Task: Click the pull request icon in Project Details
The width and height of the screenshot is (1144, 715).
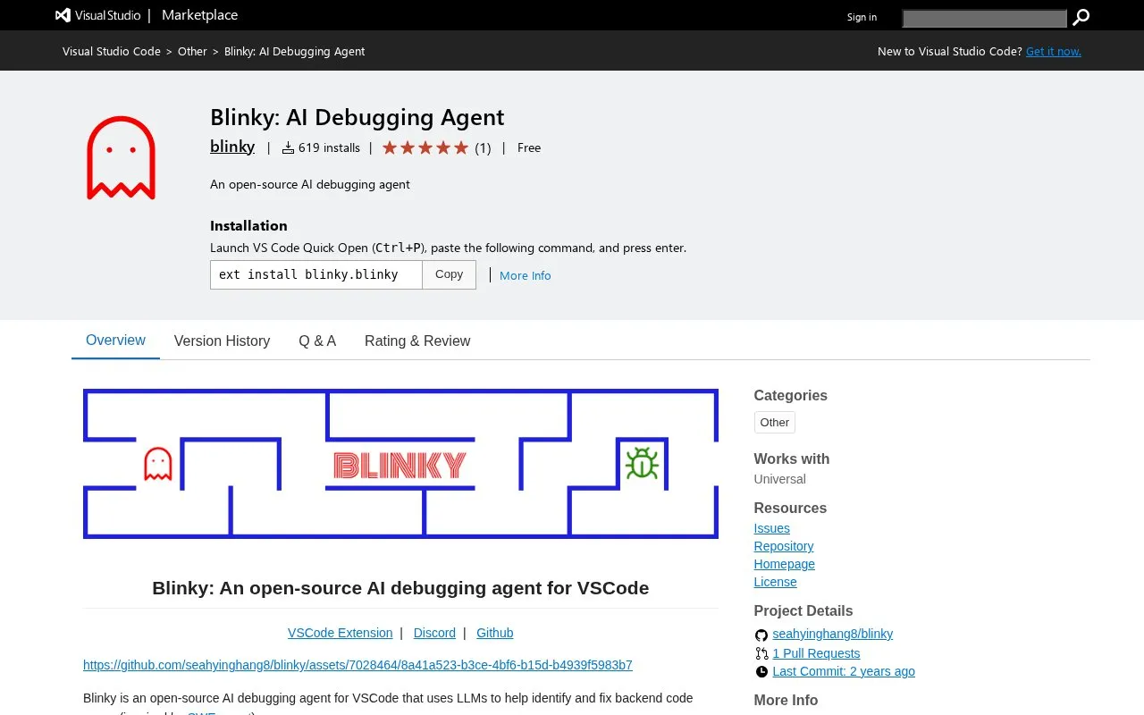Action: coord(761,653)
